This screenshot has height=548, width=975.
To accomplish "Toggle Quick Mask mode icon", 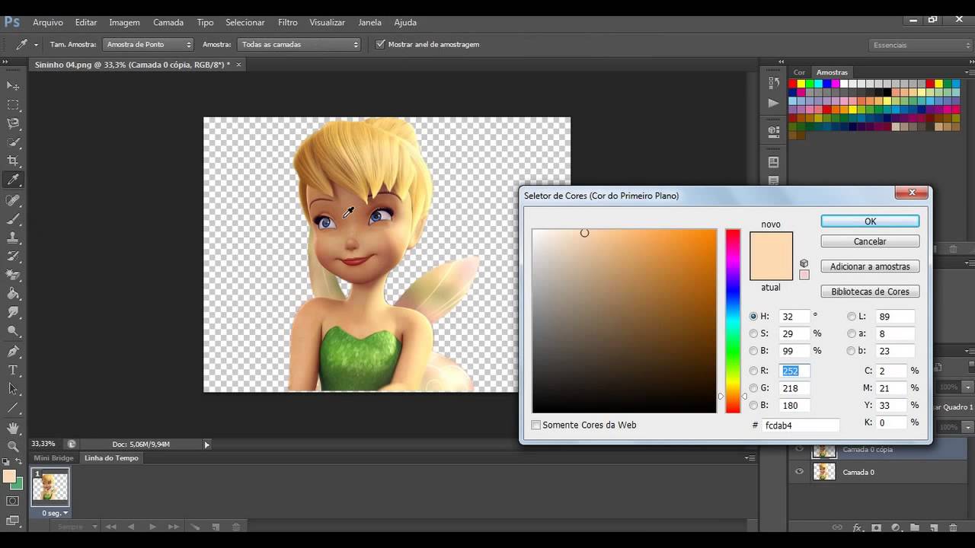I will point(13,501).
